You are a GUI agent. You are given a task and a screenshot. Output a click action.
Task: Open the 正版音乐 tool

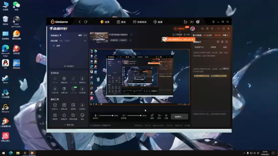82,106
